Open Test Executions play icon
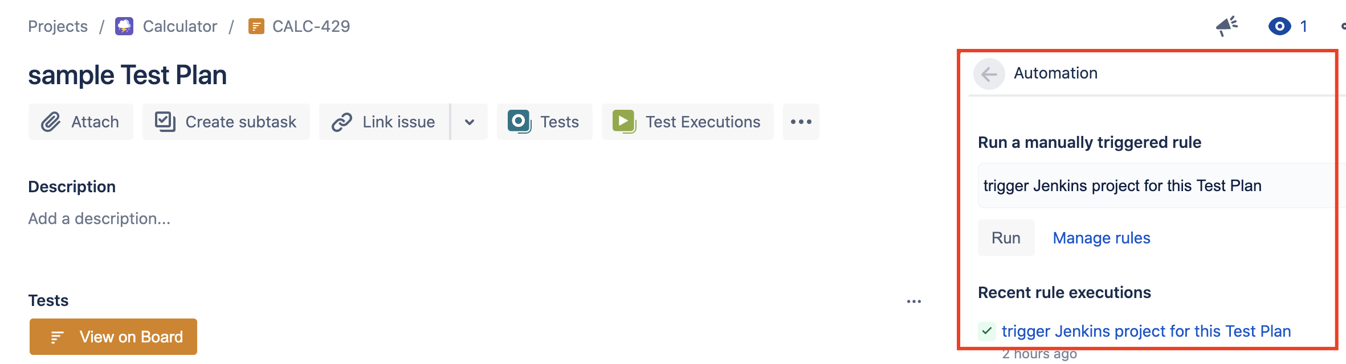The width and height of the screenshot is (1346, 364). (x=624, y=122)
